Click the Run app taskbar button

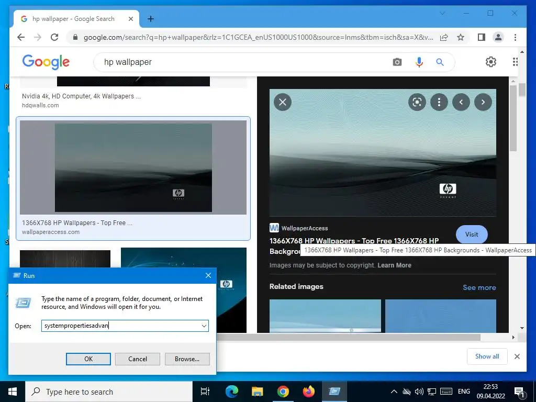pyautogui.click(x=334, y=392)
